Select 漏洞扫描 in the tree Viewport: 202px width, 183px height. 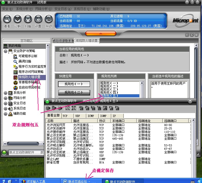coord(25,61)
